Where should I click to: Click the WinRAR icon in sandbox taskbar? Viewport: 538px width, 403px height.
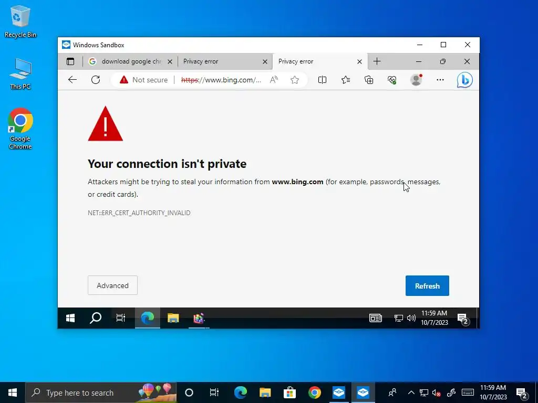pos(199,319)
